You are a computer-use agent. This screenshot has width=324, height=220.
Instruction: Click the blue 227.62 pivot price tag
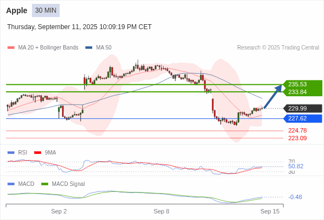point(303,118)
